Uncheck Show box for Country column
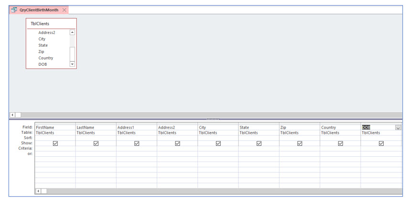Viewport: 410px width, 200px height. tap(340, 143)
